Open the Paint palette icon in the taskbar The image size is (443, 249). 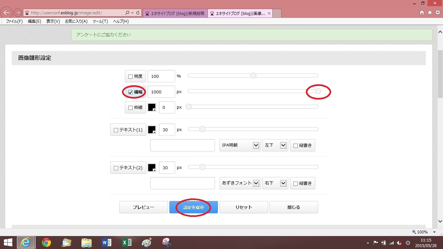tap(147, 242)
